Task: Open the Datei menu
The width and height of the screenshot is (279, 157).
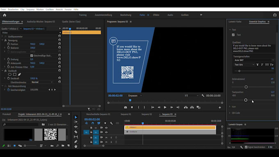Action: point(3,9)
